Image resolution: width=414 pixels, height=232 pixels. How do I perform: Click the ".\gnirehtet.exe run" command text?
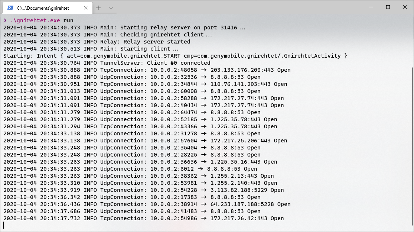click(41, 20)
